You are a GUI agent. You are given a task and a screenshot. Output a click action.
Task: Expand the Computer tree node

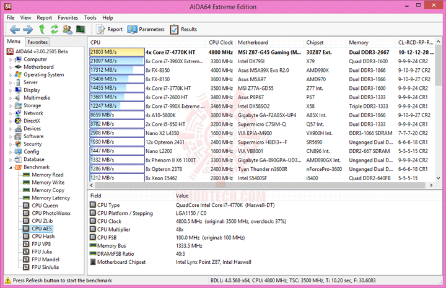click(x=11, y=59)
